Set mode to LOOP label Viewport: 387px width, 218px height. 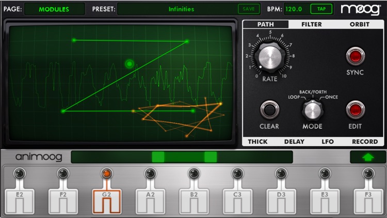tap(294, 97)
